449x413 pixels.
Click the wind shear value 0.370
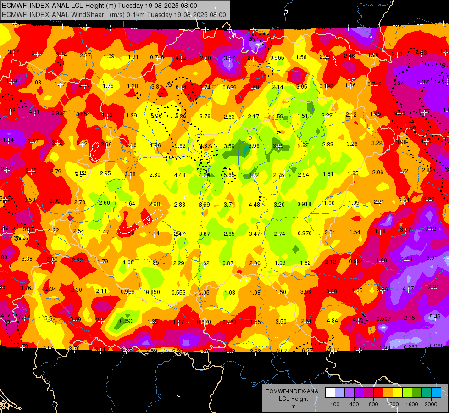(x=305, y=233)
